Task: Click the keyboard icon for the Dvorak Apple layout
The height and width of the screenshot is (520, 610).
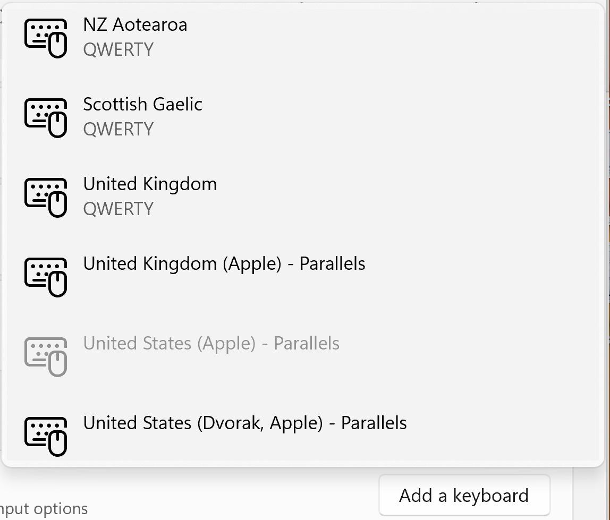Action: [x=46, y=434]
